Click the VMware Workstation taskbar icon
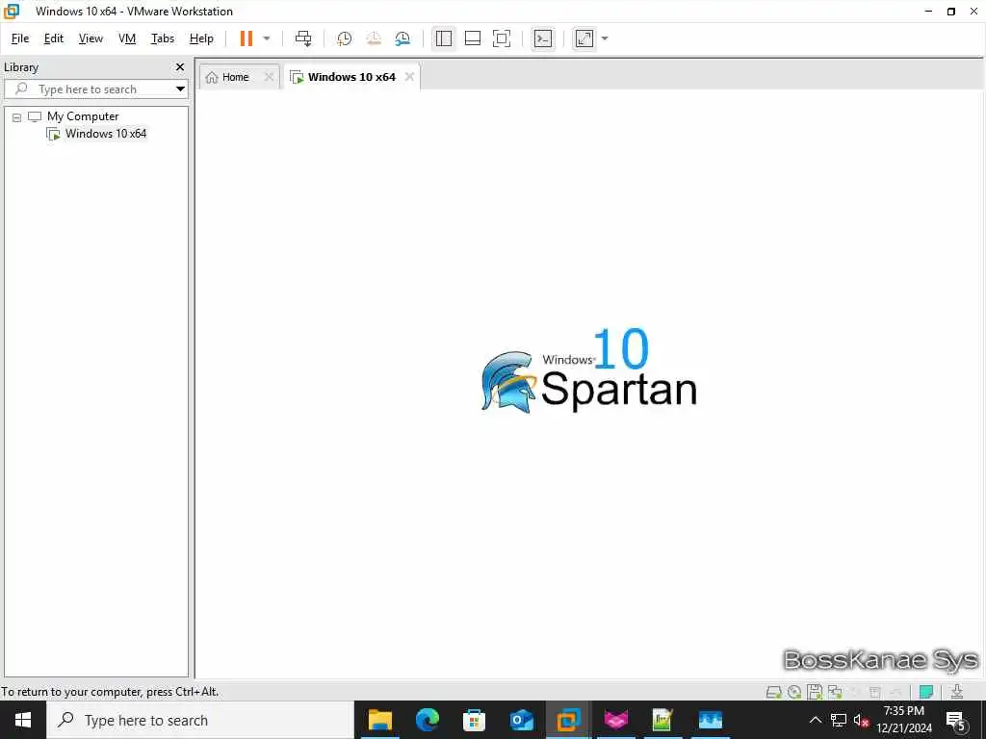The height and width of the screenshot is (739, 986). (568, 720)
